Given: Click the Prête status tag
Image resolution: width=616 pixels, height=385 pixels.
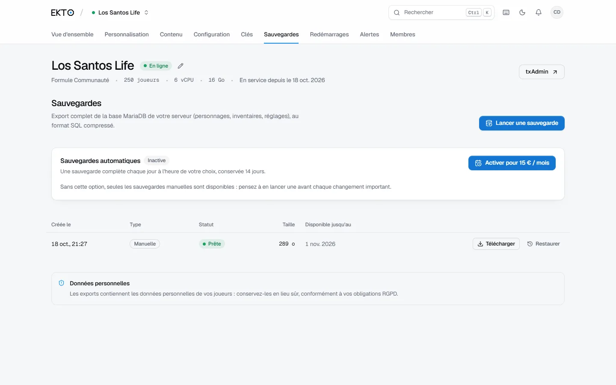Looking at the screenshot, I should 212,244.
